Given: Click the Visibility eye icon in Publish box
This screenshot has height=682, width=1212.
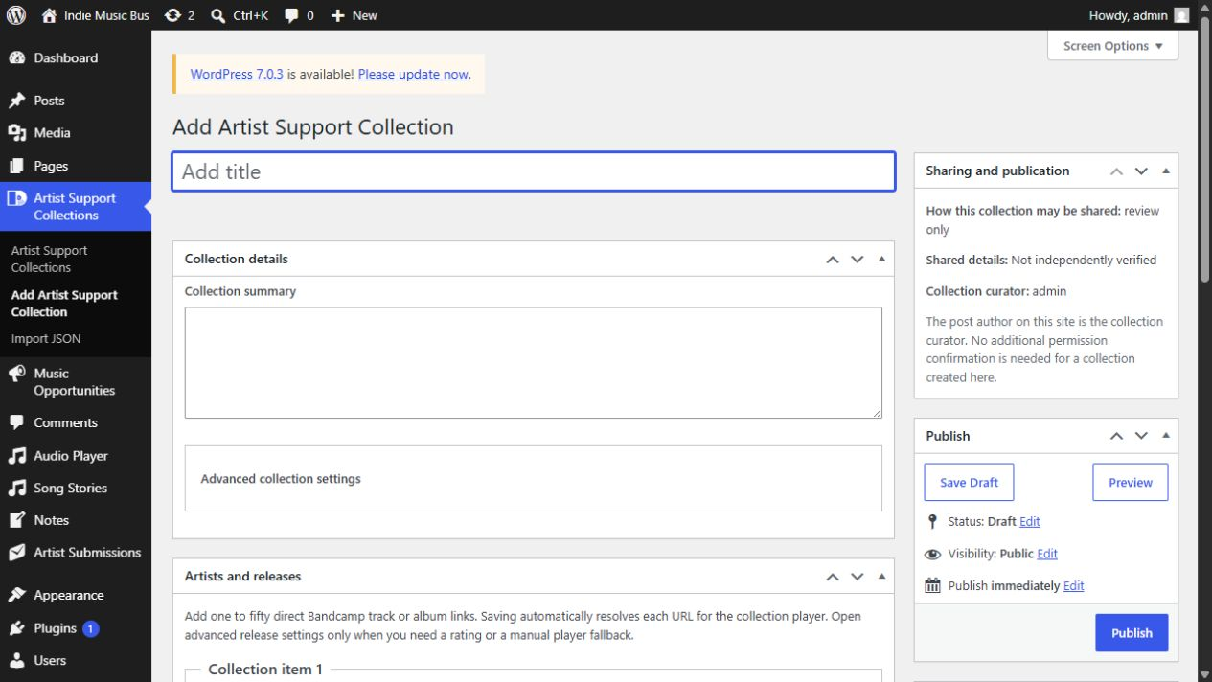Looking at the screenshot, I should 932,554.
